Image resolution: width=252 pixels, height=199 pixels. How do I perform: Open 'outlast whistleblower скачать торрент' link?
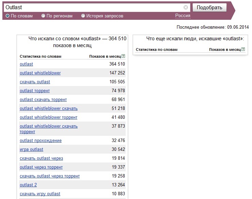49,129
